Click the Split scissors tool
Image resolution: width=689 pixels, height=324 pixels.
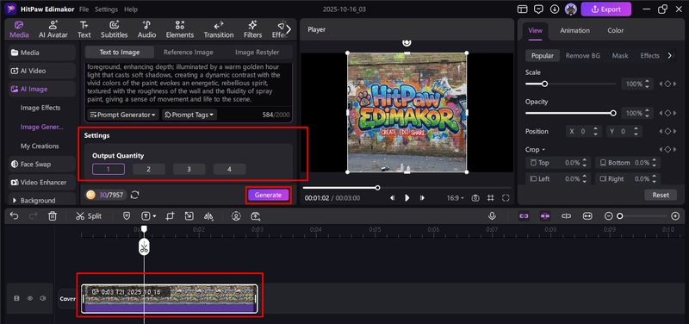pos(89,215)
